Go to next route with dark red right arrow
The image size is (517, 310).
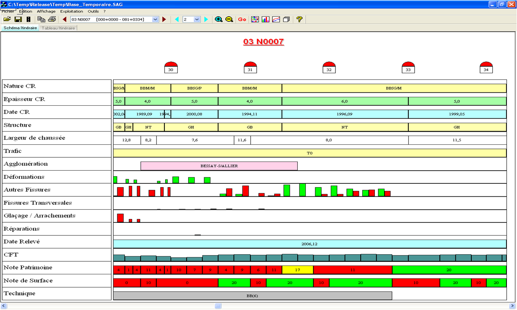(x=164, y=19)
